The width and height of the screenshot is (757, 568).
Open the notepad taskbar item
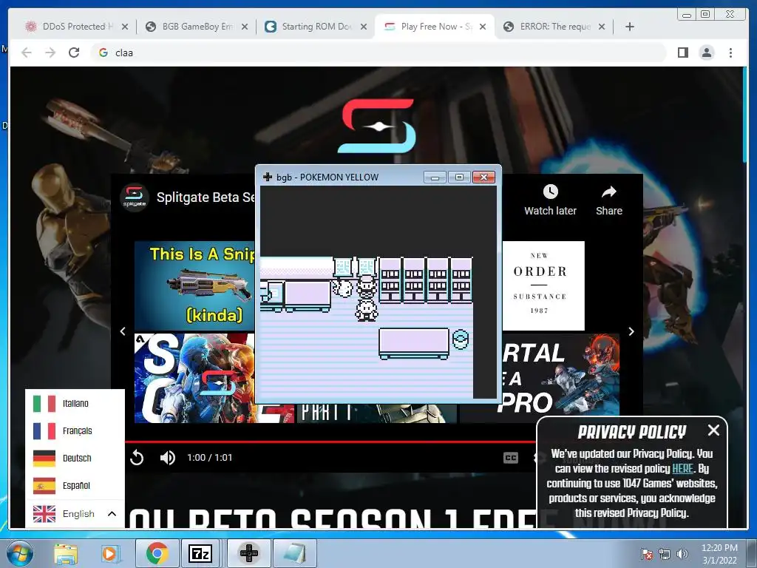(295, 553)
